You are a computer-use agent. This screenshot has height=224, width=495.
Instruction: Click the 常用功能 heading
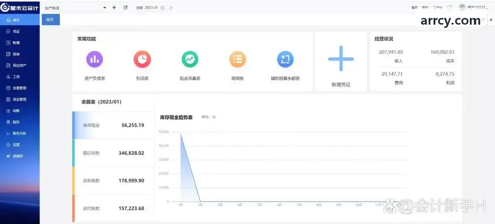[x=87, y=39]
